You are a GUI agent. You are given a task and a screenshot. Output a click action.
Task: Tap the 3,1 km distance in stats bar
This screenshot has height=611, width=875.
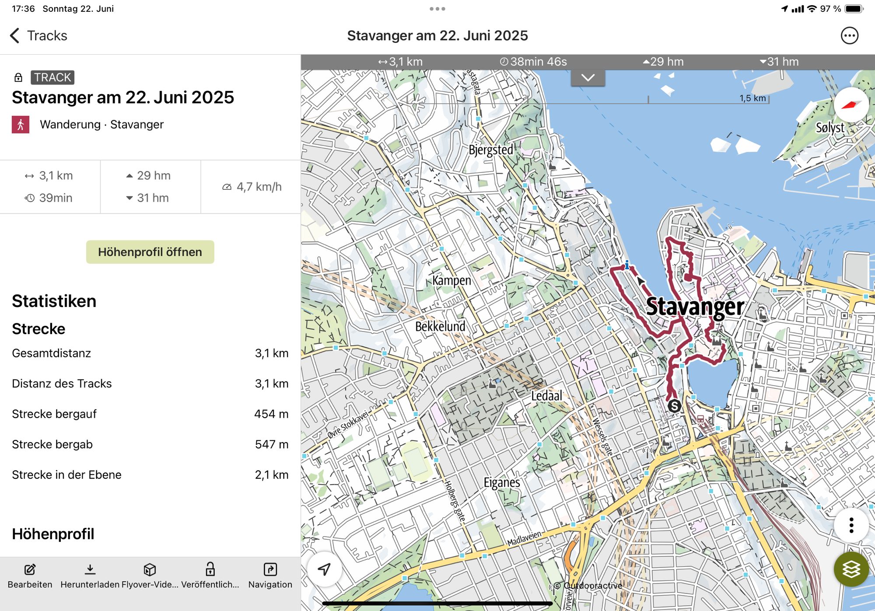pos(400,62)
